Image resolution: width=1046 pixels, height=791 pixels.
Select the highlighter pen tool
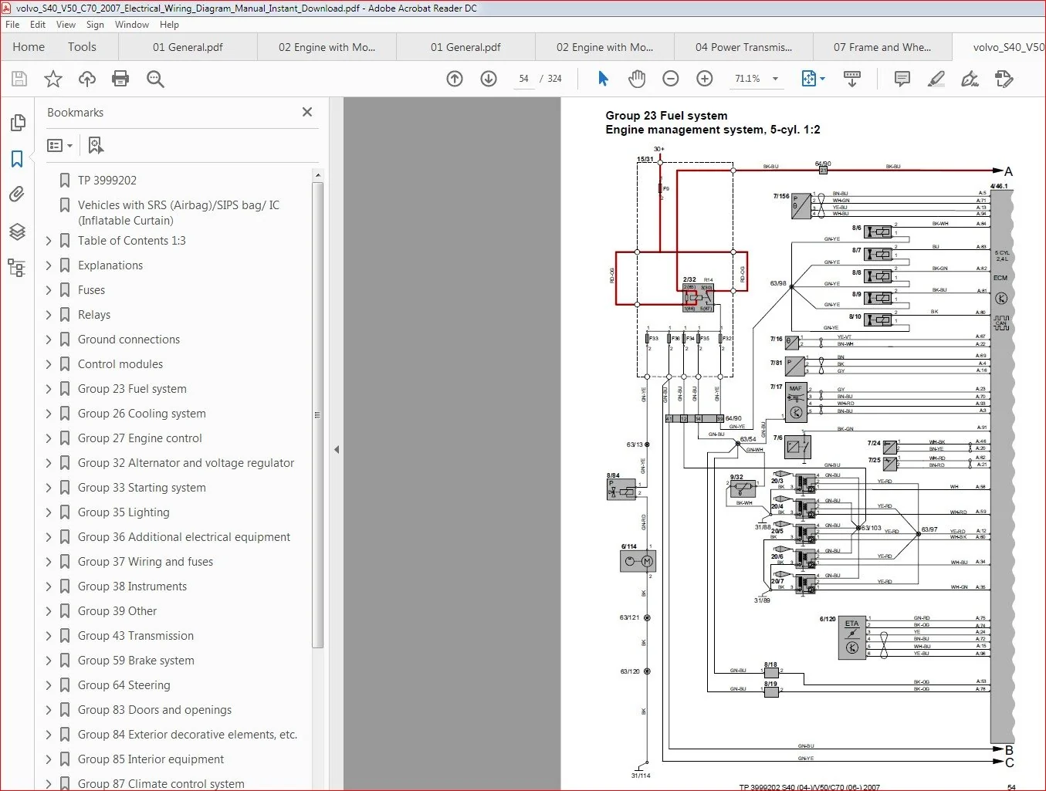[936, 79]
